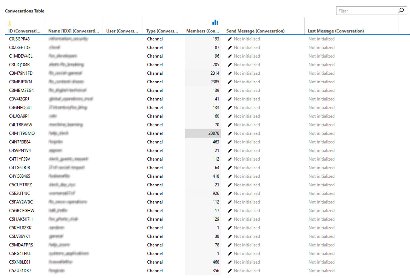Click pencil edit icon in row C3V4J2GPJ
410x278 pixels.
230,99
